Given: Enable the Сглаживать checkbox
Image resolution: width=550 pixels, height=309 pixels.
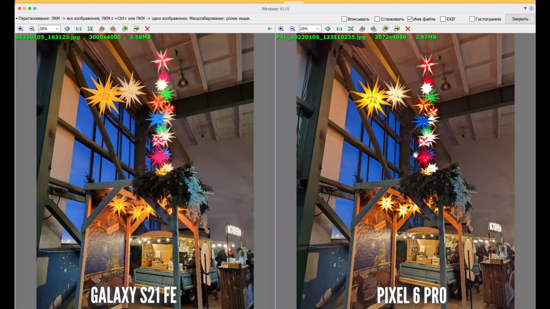Looking at the screenshot, I should click(377, 19).
